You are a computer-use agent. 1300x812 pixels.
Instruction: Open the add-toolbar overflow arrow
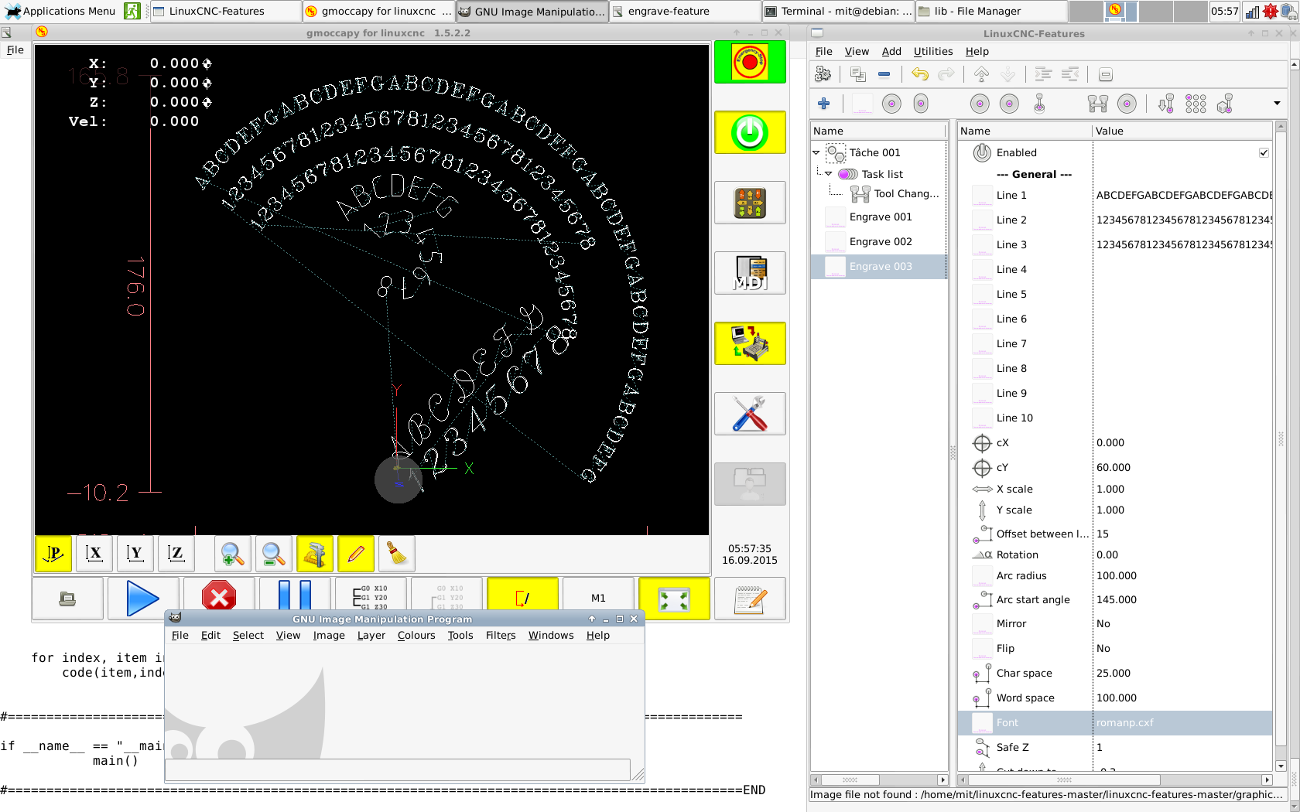tap(1277, 104)
